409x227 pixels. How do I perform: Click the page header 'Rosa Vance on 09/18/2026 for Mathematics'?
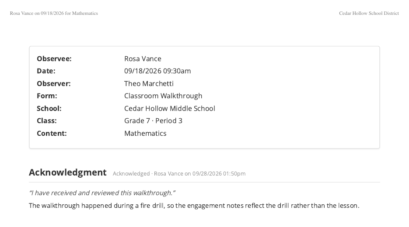point(54,13)
